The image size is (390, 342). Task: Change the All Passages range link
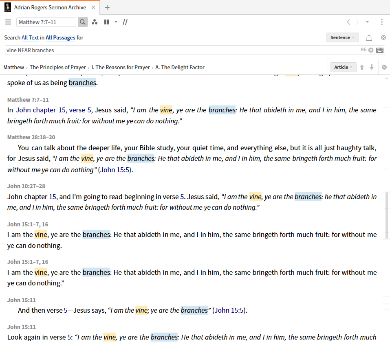60,37
